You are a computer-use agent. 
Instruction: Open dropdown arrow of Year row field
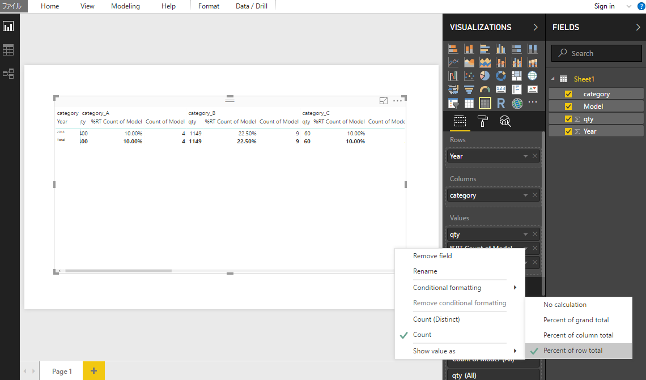pos(525,156)
